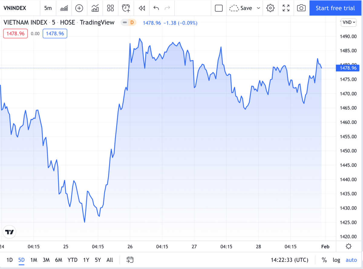Image resolution: width=363 pixels, height=269 pixels.
Task: Enter fullscreen mode
Action: [x=286, y=8]
